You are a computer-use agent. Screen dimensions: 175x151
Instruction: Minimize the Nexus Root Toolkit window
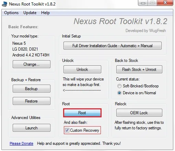coord(143,3)
